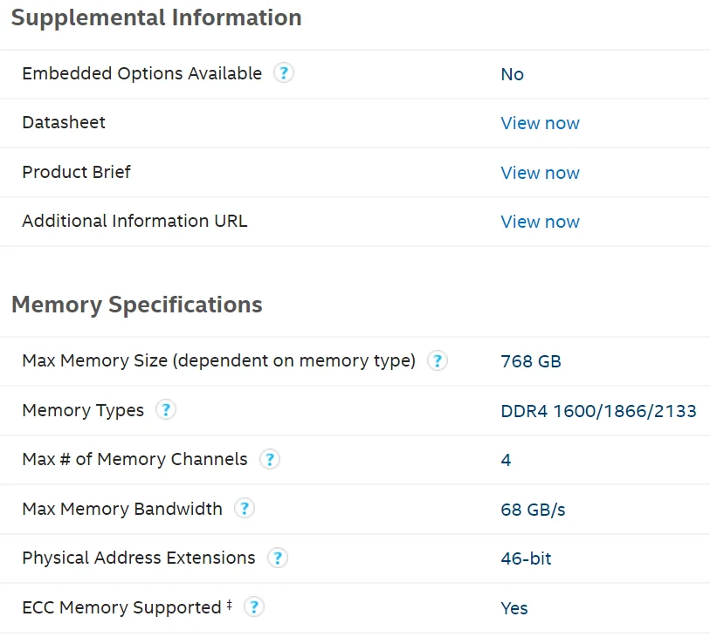The image size is (710, 644).
Task: Click the Datasheet row label
Action: pos(64,122)
